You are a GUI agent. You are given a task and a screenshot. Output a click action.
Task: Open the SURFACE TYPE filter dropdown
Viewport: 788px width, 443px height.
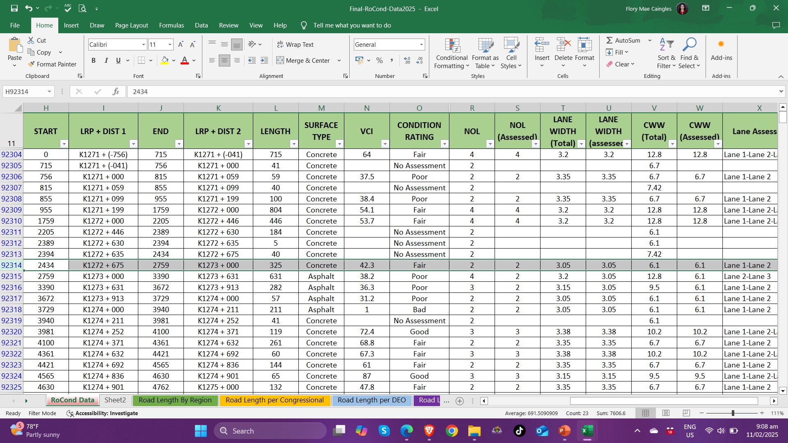click(x=339, y=144)
